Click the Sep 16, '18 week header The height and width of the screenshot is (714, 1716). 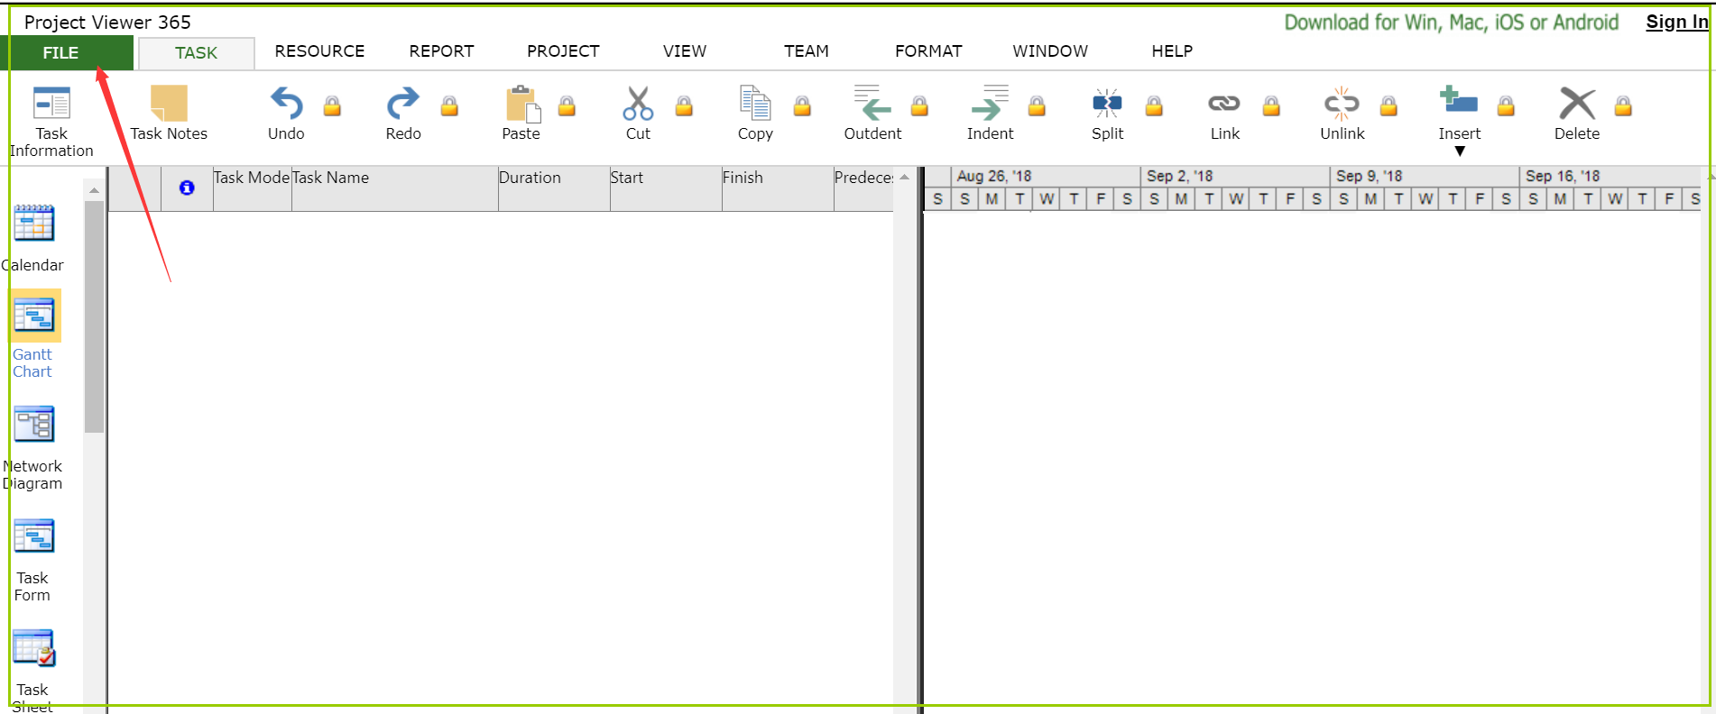tap(1611, 176)
